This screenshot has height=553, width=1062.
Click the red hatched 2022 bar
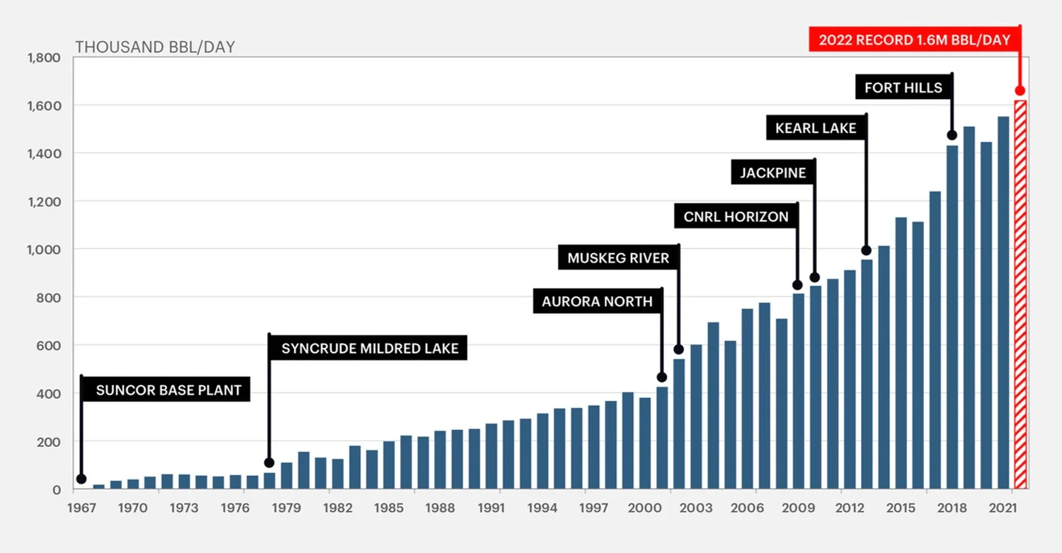point(1020,294)
